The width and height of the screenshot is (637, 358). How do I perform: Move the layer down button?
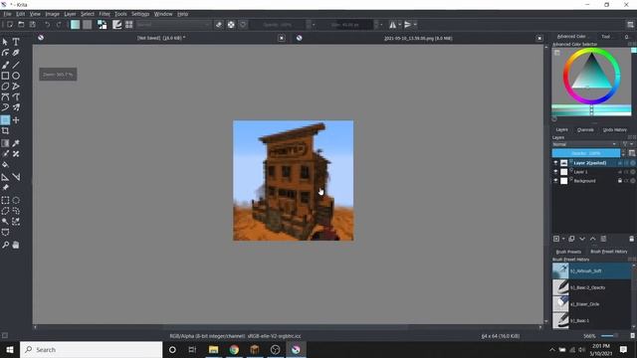coord(582,239)
